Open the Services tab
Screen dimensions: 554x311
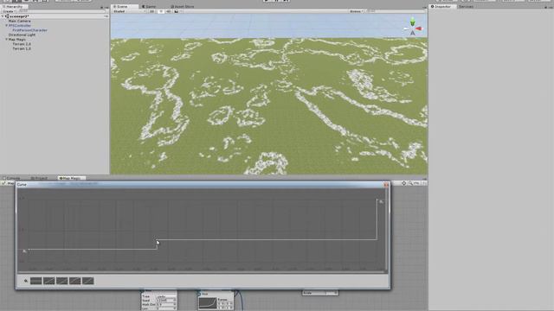click(x=466, y=6)
